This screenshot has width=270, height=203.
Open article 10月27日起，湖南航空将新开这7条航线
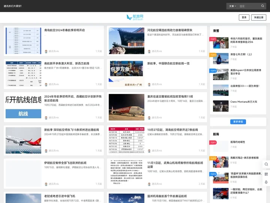coord(172,130)
